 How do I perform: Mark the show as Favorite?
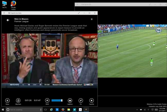tap(91, 100)
